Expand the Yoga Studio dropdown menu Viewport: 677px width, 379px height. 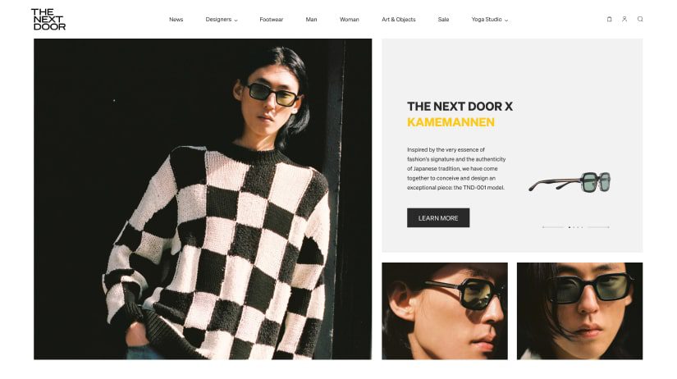[490, 20]
